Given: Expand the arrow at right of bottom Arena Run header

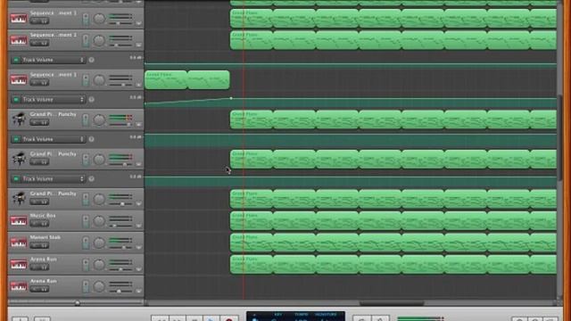Looking at the screenshot, I should 138,292.
